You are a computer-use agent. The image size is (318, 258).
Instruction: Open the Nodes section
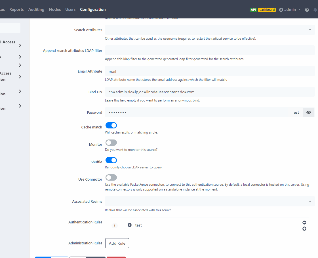click(55, 9)
